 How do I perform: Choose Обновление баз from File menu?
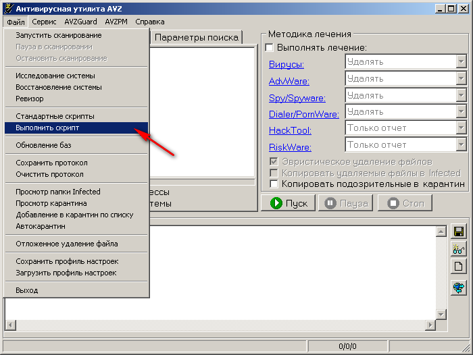pos(43,145)
